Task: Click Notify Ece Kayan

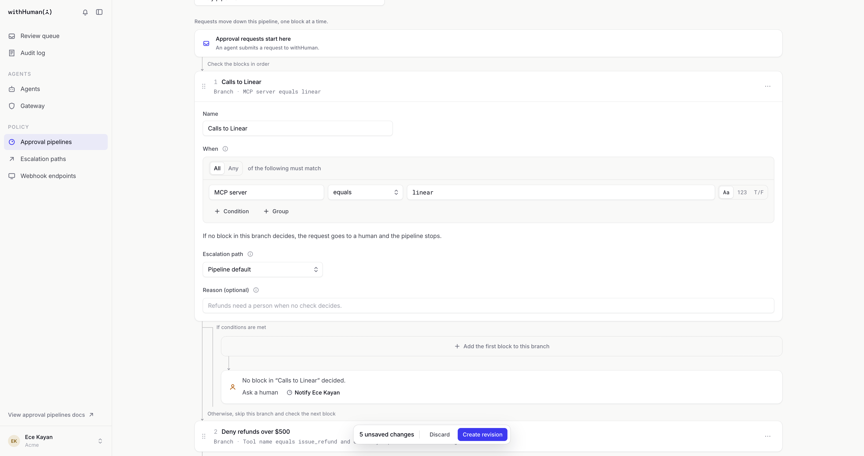Action: click(313, 393)
